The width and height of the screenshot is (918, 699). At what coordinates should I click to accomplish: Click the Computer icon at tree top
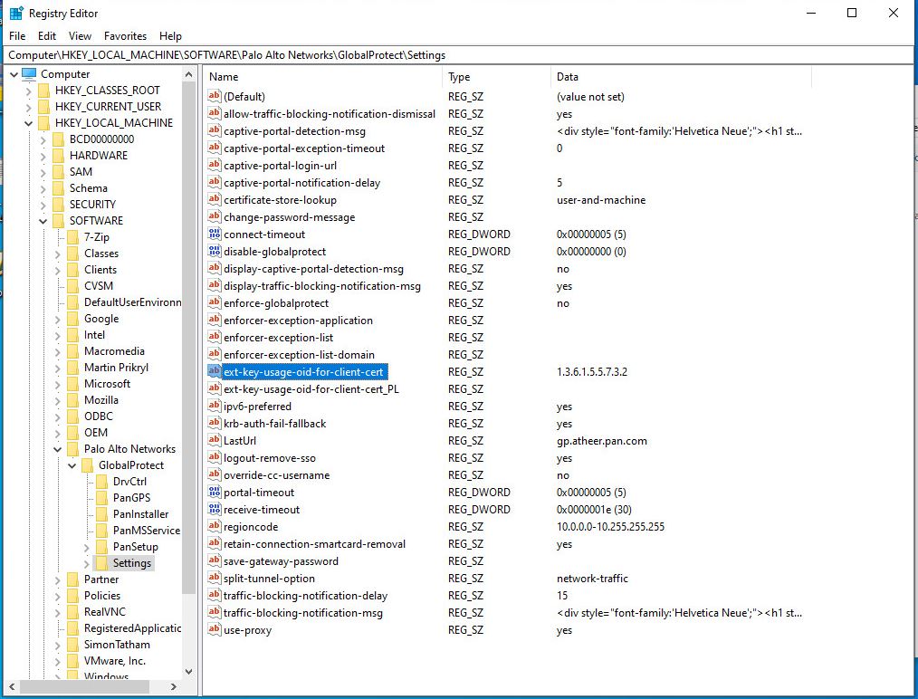[x=27, y=73]
